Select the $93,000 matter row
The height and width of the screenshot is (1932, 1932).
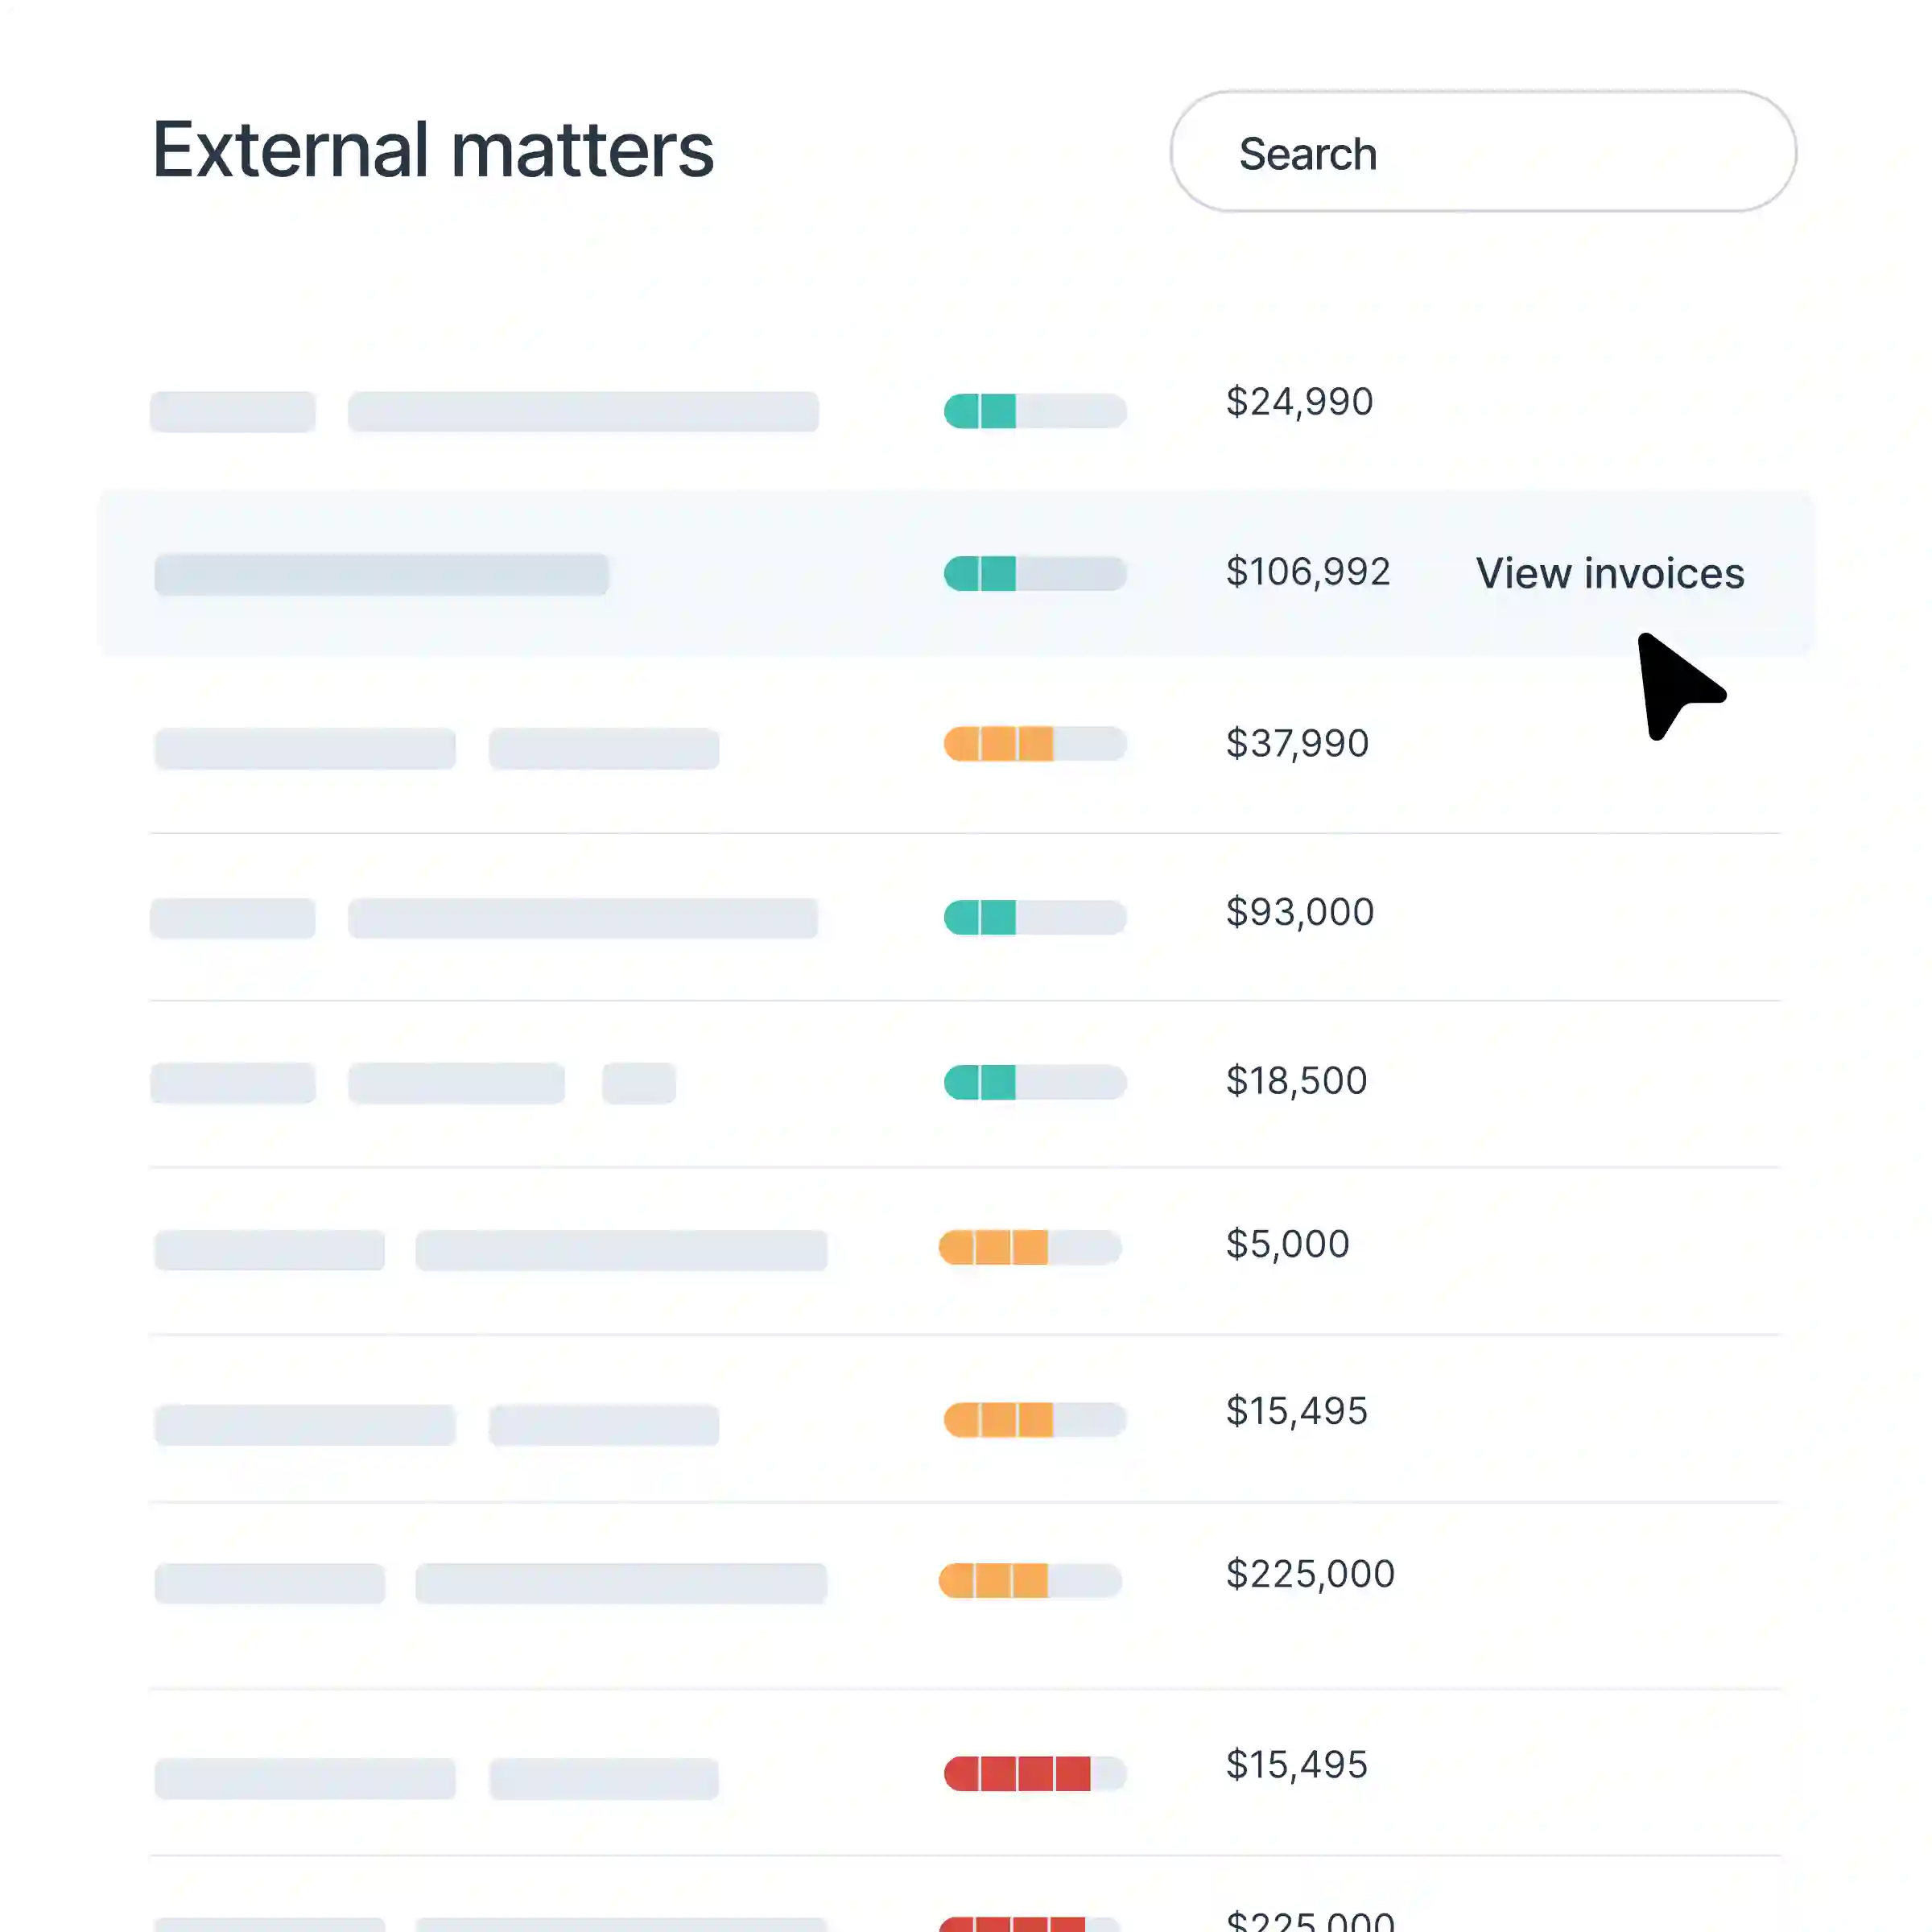point(700,917)
